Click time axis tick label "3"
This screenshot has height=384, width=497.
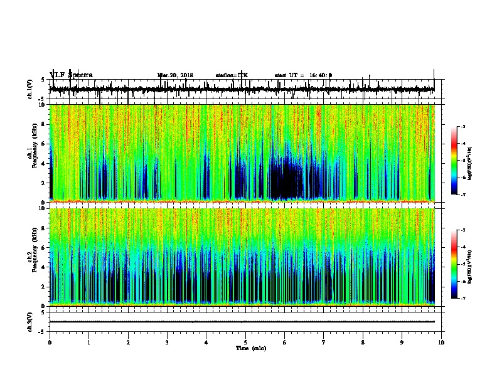click(167, 343)
